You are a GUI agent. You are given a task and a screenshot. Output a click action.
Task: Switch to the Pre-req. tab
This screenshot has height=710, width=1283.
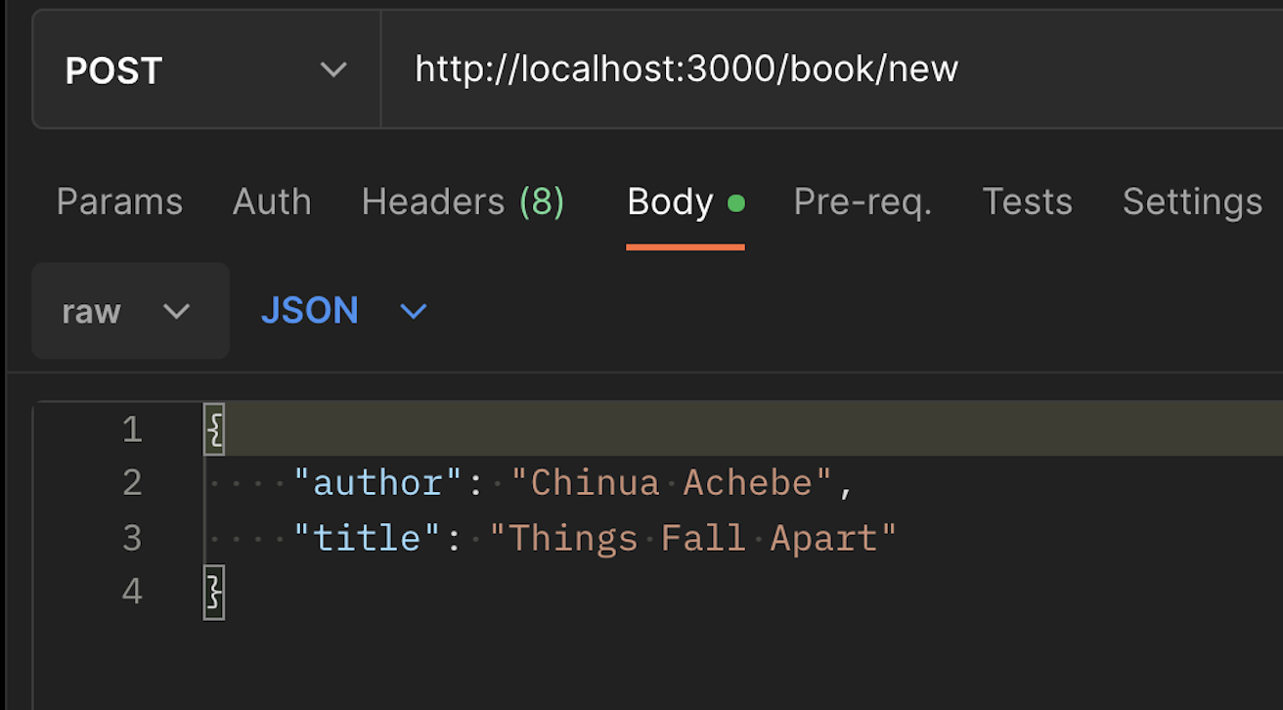tap(863, 201)
